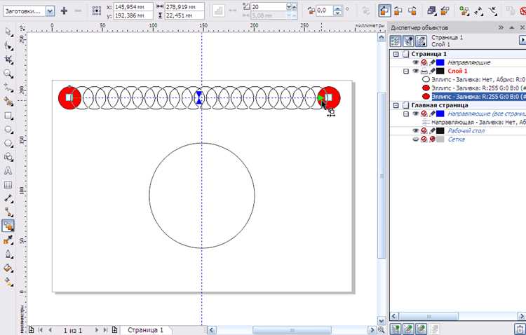The width and height of the screenshot is (526, 335).
Task: Pick the Fill bucket tool
Action: point(8,268)
